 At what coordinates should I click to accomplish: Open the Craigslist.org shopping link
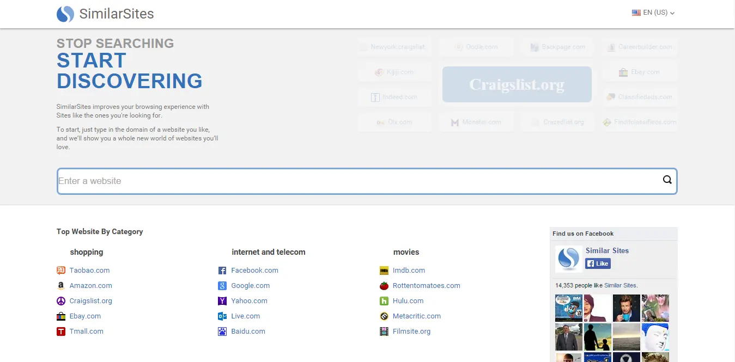90,300
